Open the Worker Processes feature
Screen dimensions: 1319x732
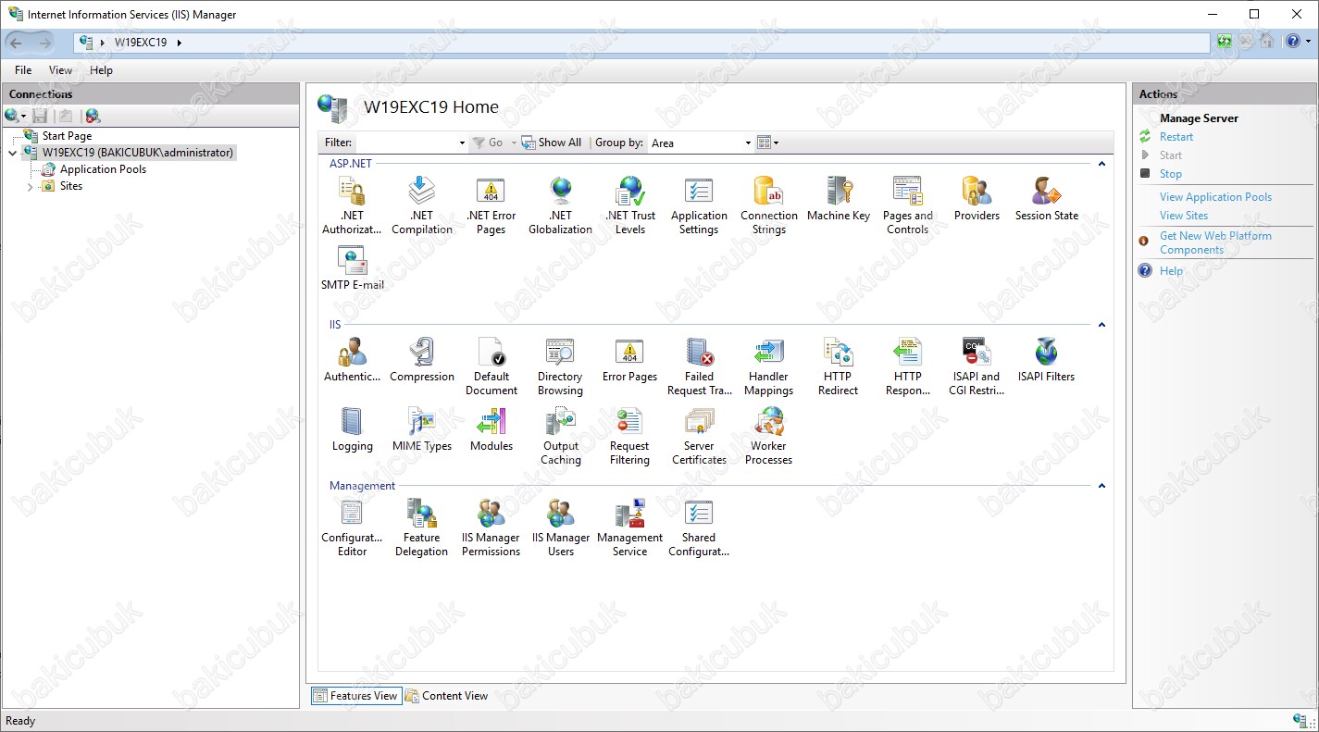click(768, 436)
